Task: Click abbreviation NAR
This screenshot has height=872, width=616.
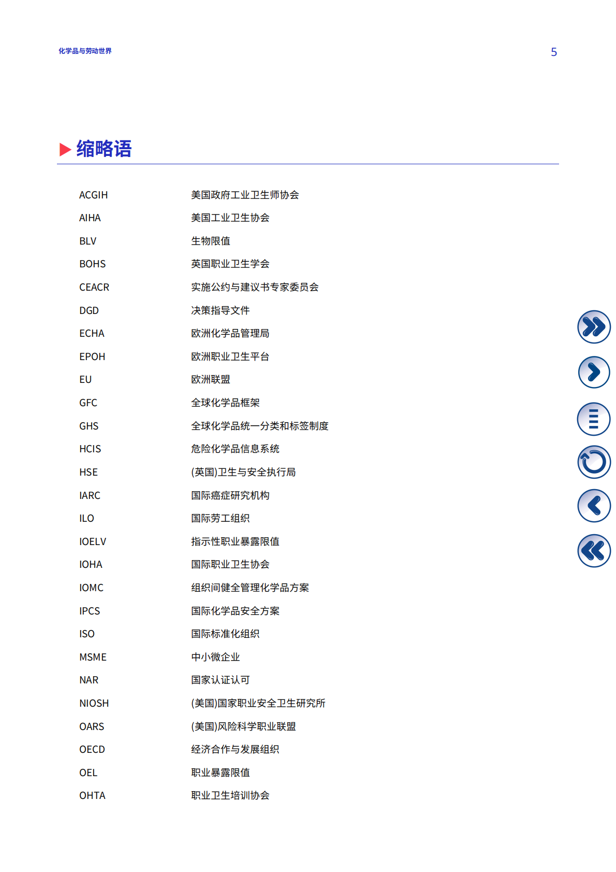Action: pos(89,680)
